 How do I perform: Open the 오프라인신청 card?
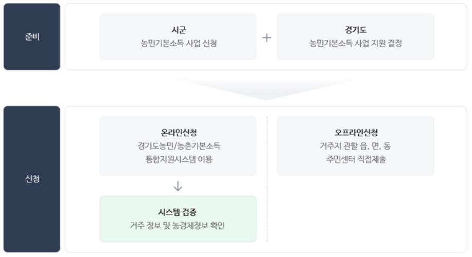click(x=356, y=146)
